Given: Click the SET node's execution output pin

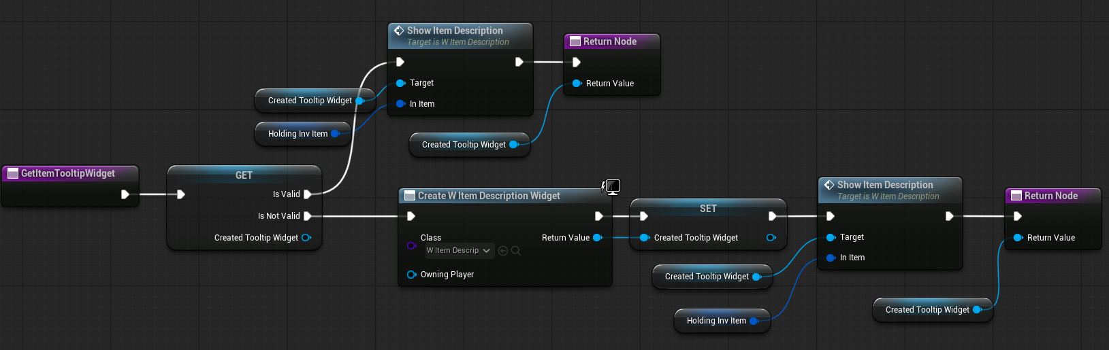Looking at the screenshot, I should tap(772, 216).
